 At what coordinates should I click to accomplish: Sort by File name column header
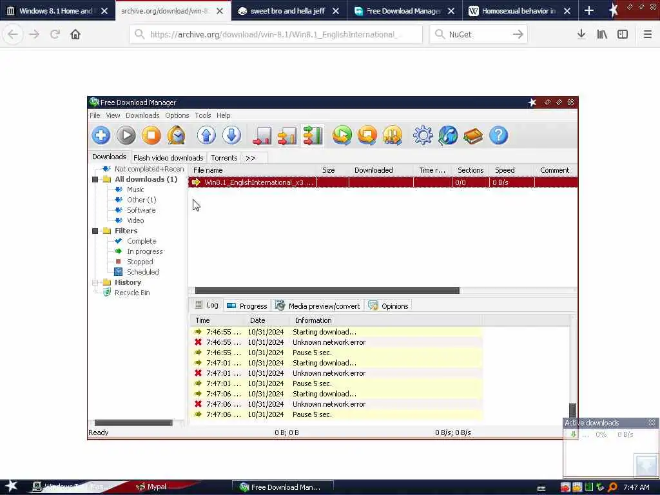coord(253,170)
